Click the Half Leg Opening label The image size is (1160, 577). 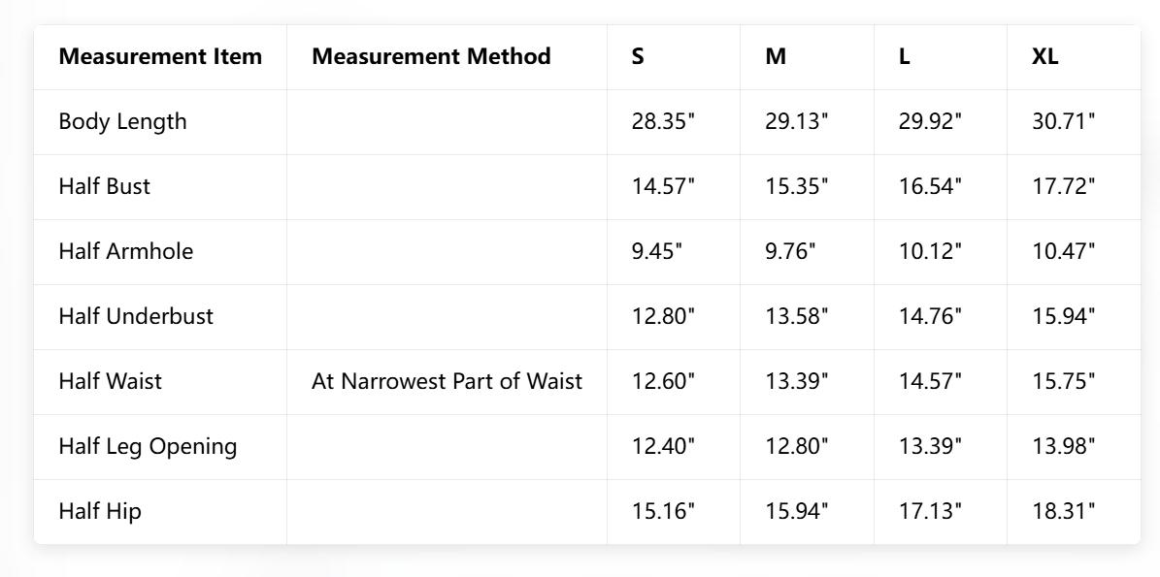(148, 446)
